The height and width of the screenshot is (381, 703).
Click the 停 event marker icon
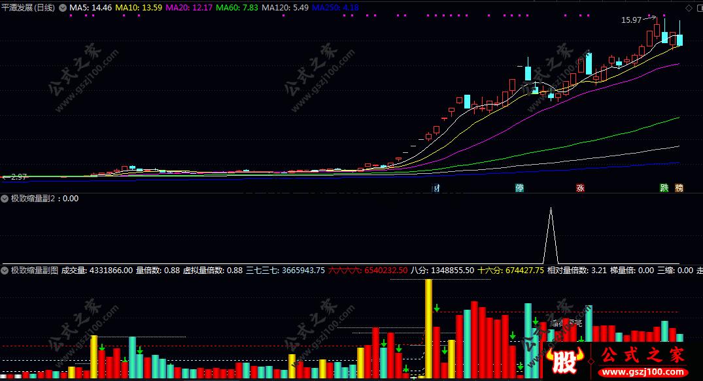click(x=519, y=188)
